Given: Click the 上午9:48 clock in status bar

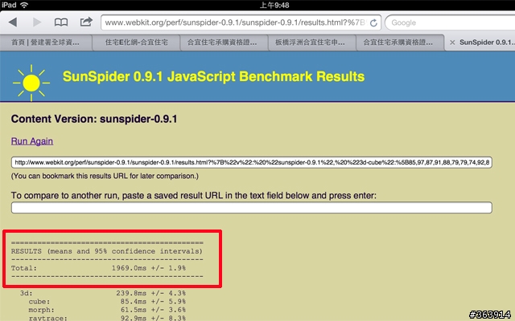Looking at the screenshot, I should (274, 5).
